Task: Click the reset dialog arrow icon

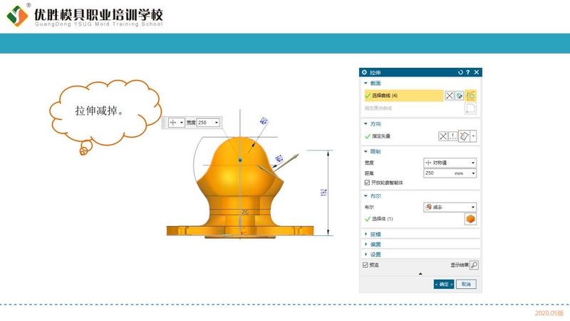Action: 460,73
